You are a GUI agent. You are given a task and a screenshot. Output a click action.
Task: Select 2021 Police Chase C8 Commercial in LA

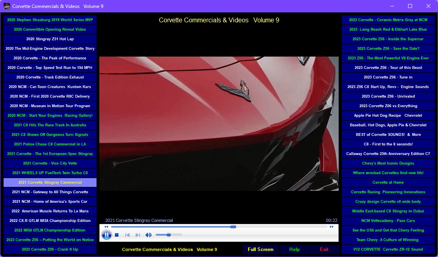click(50, 144)
